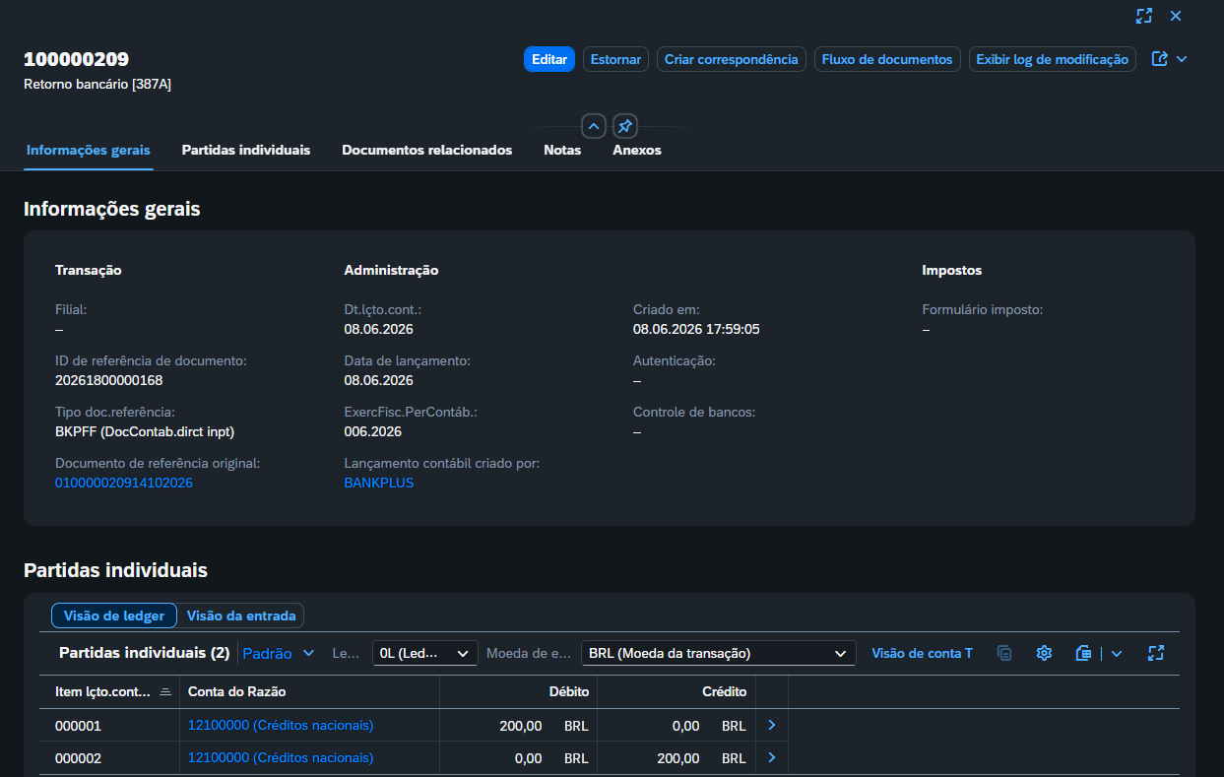This screenshot has width=1224, height=777.
Task: Open the share options dropdown arrow
Action: point(1182,59)
